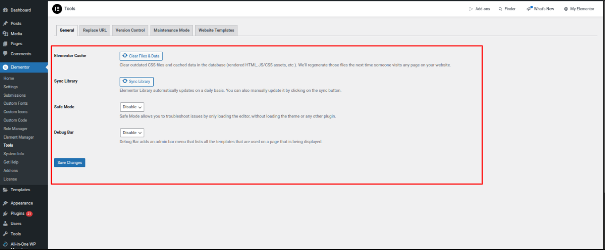Click the 'Safe Mode' setting label
Viewport: 605px width, 250px height.
(x=64, y=107)
